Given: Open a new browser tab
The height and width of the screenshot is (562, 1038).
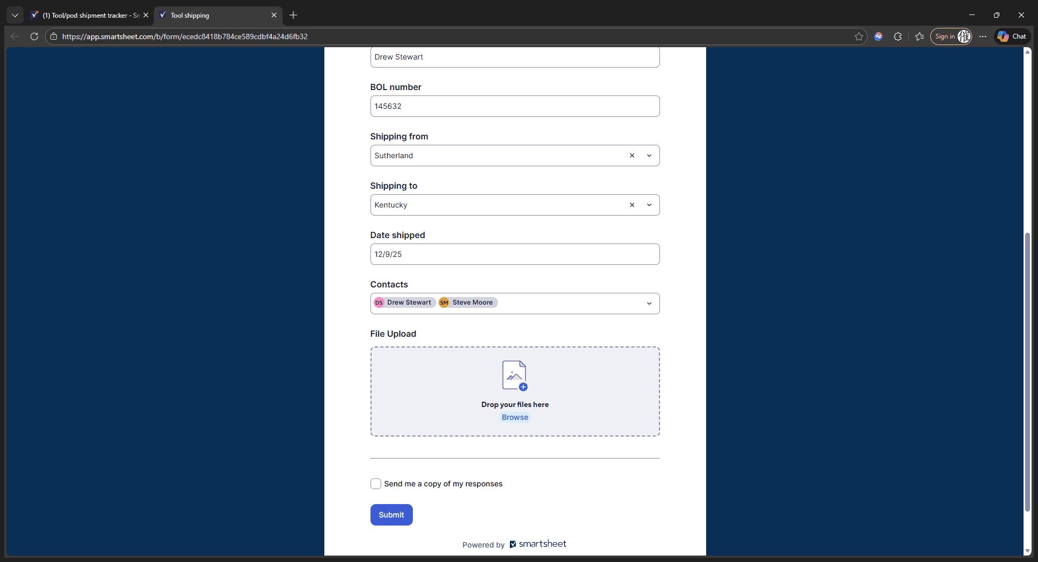Looking at the screenshot, I should [x=293, y=15].
